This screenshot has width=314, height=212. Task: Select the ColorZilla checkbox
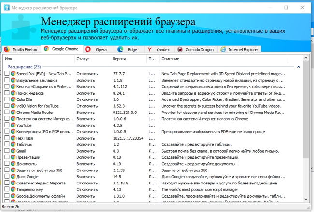(7, 99)
